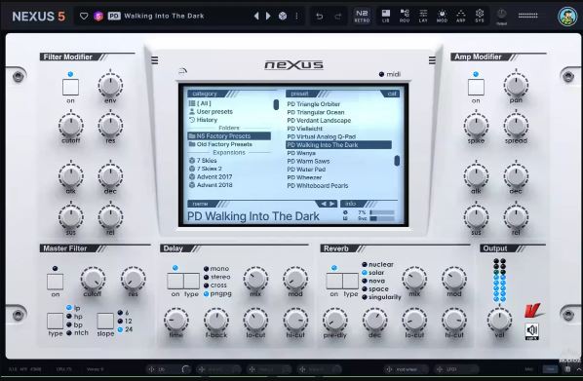Click the user avatar profile icon
The image size is (583, 381).
pos(567,16)
